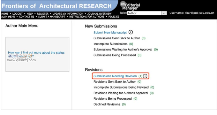Open INSTRUCTIONS FOR AUTHORS
The image size is (217, 115).
[x=87, y=17]
